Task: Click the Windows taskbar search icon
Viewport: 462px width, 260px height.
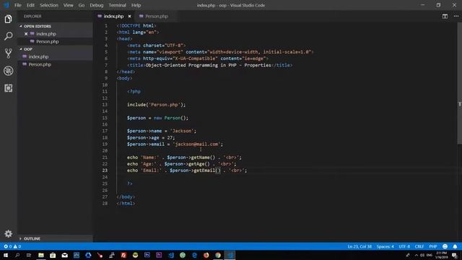Action: 17,255
